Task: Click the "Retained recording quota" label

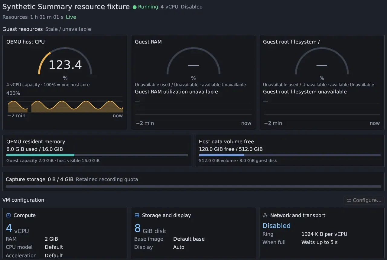Action: point(107,179)
